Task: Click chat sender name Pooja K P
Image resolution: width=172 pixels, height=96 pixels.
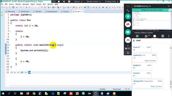Action: tap(137, 47)
